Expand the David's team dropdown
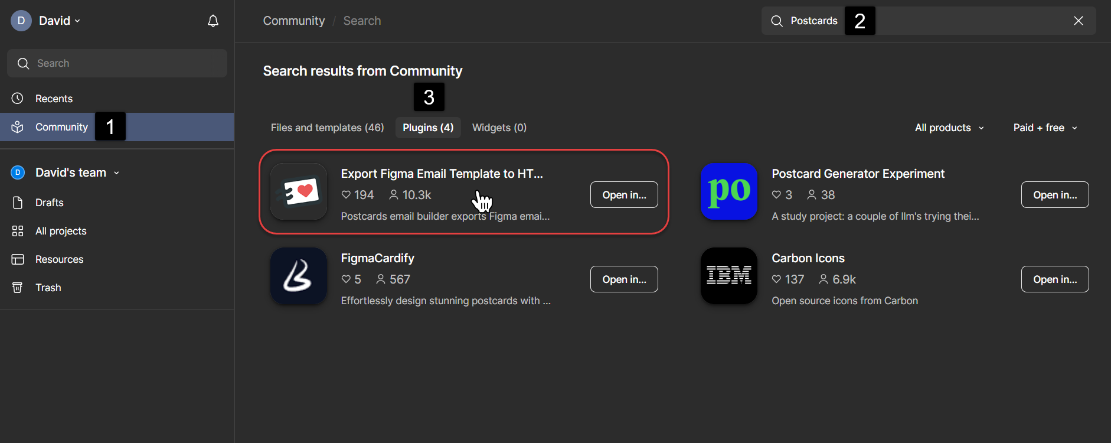This screenshot has height=443, width=1111. click(116, 173)
